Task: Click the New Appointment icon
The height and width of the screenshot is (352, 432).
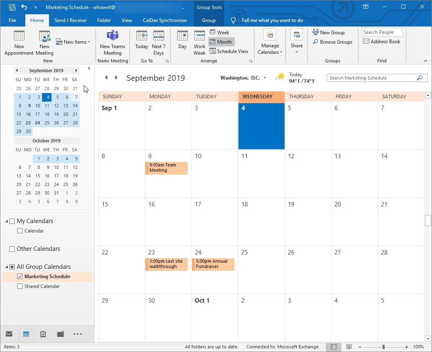Action: pos(19,37)
